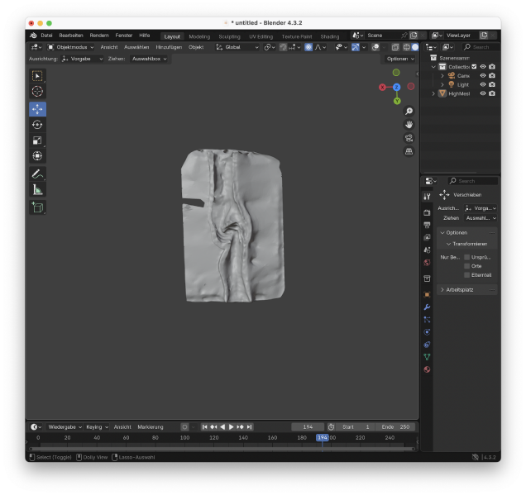Toggle Collection exclude checkbox
The width and height of the screenshot is (526, 495).
[x=474, y=67]
